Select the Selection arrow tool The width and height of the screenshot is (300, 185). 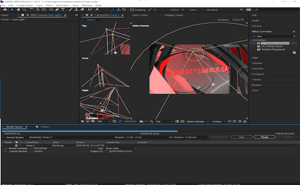click(12, 10)
